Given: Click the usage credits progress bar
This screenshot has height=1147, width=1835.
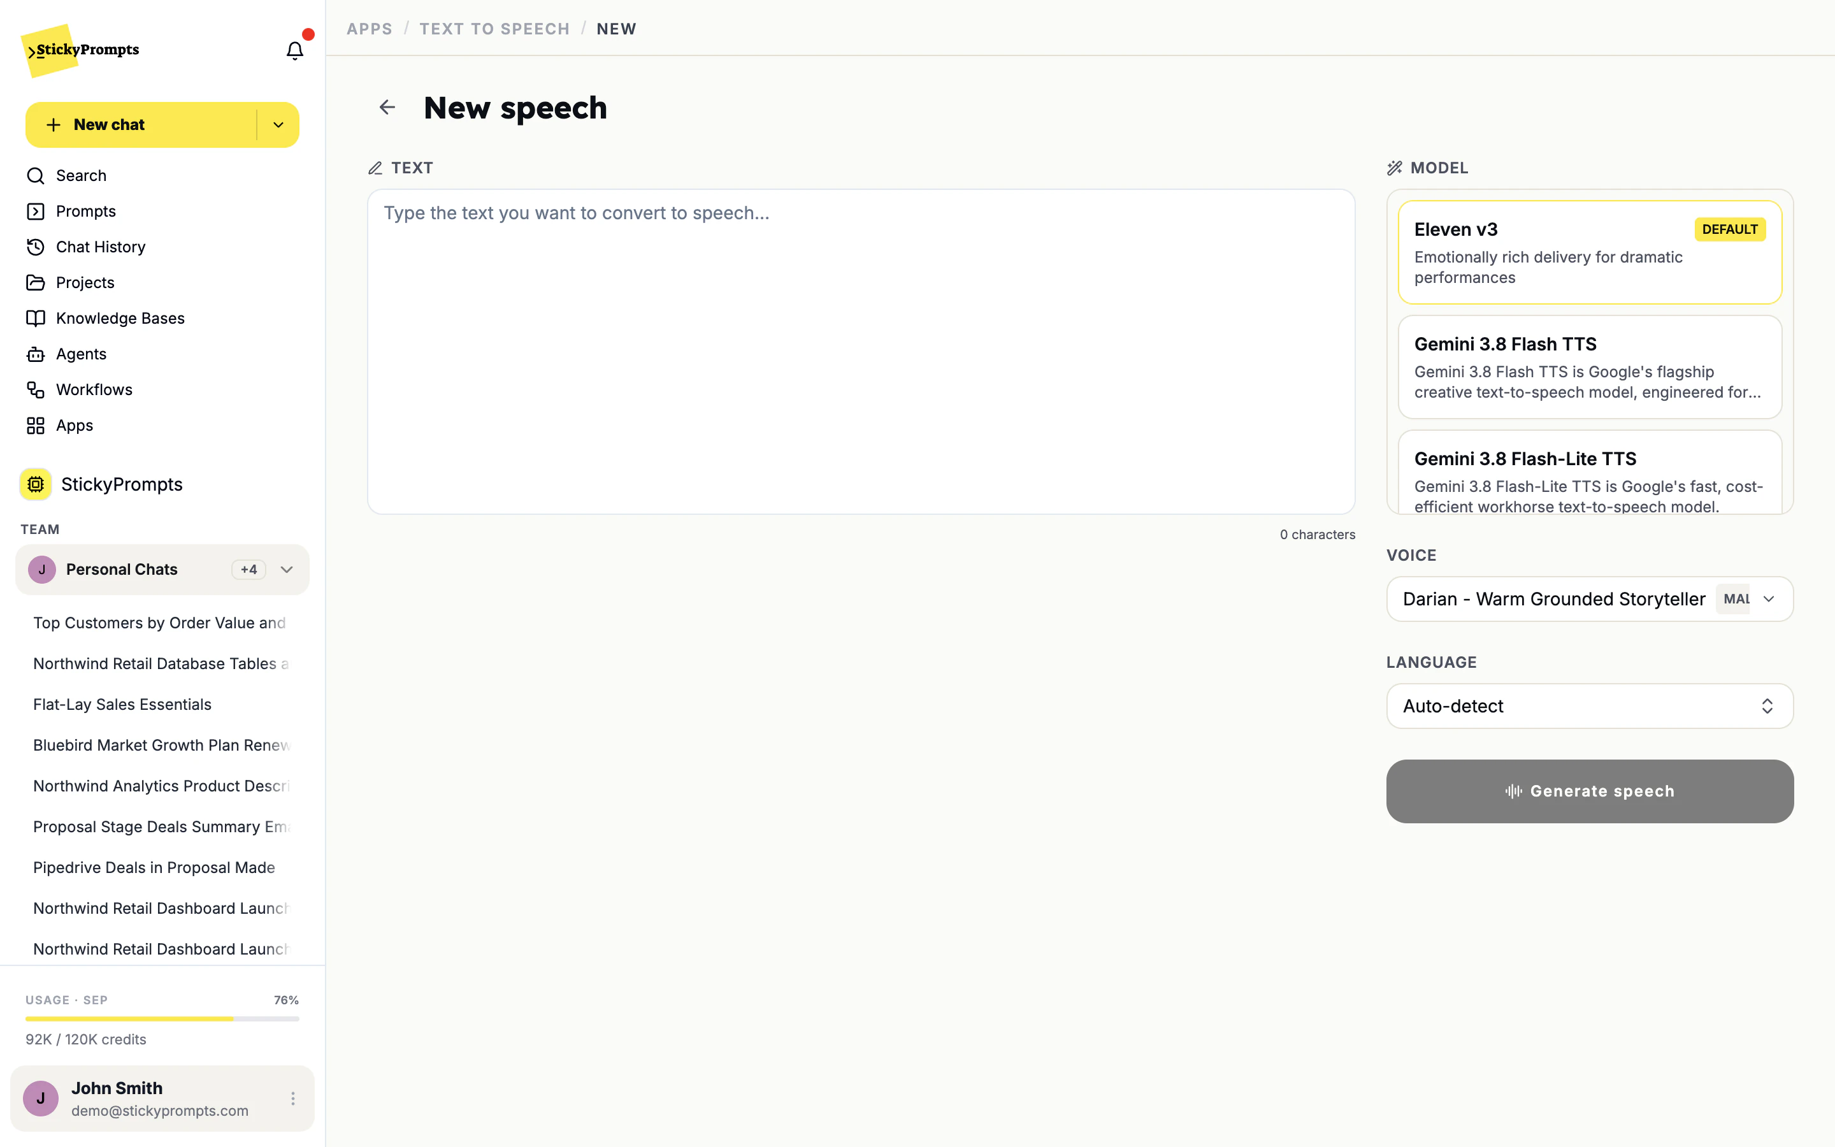Looking at the screenshot, I should pyautogui.click(x=162, y=1019).
